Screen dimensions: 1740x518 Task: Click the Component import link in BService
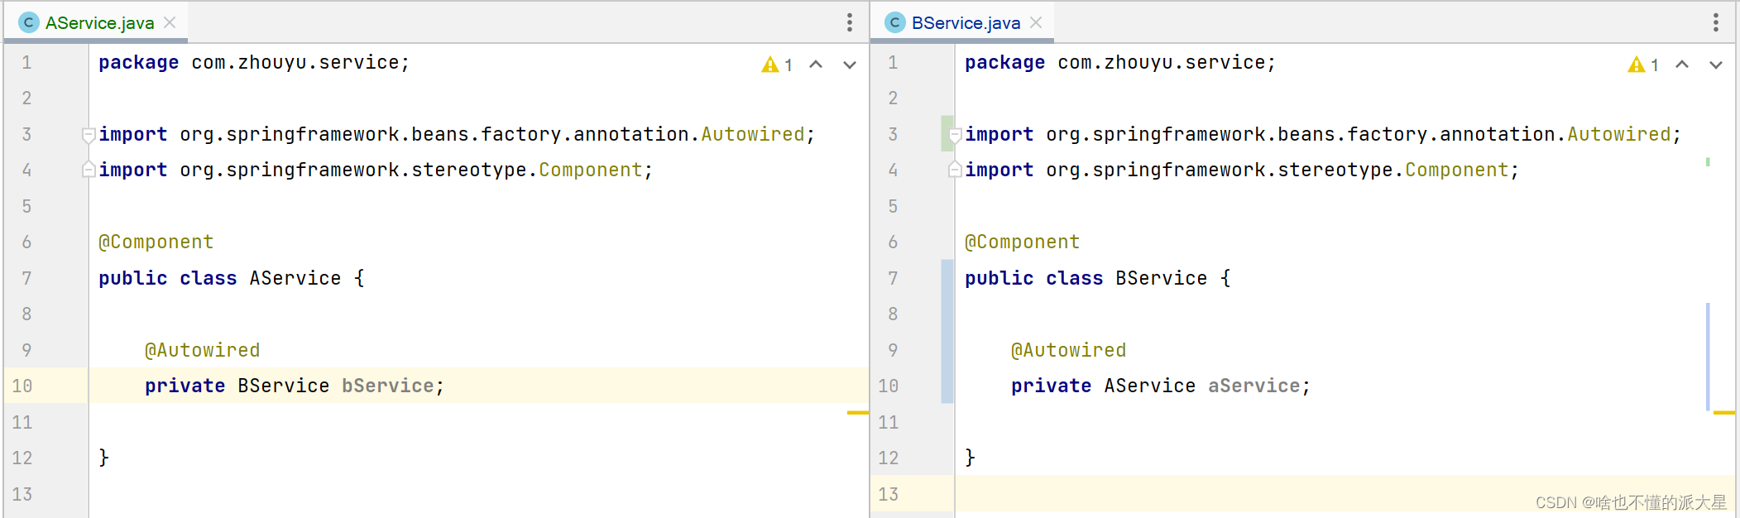[1457, 170]
